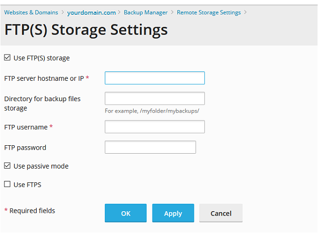This screenshot has width=318, height=233.
Task: Disable the Use passive mode checkbox
Action: (7, 166)
